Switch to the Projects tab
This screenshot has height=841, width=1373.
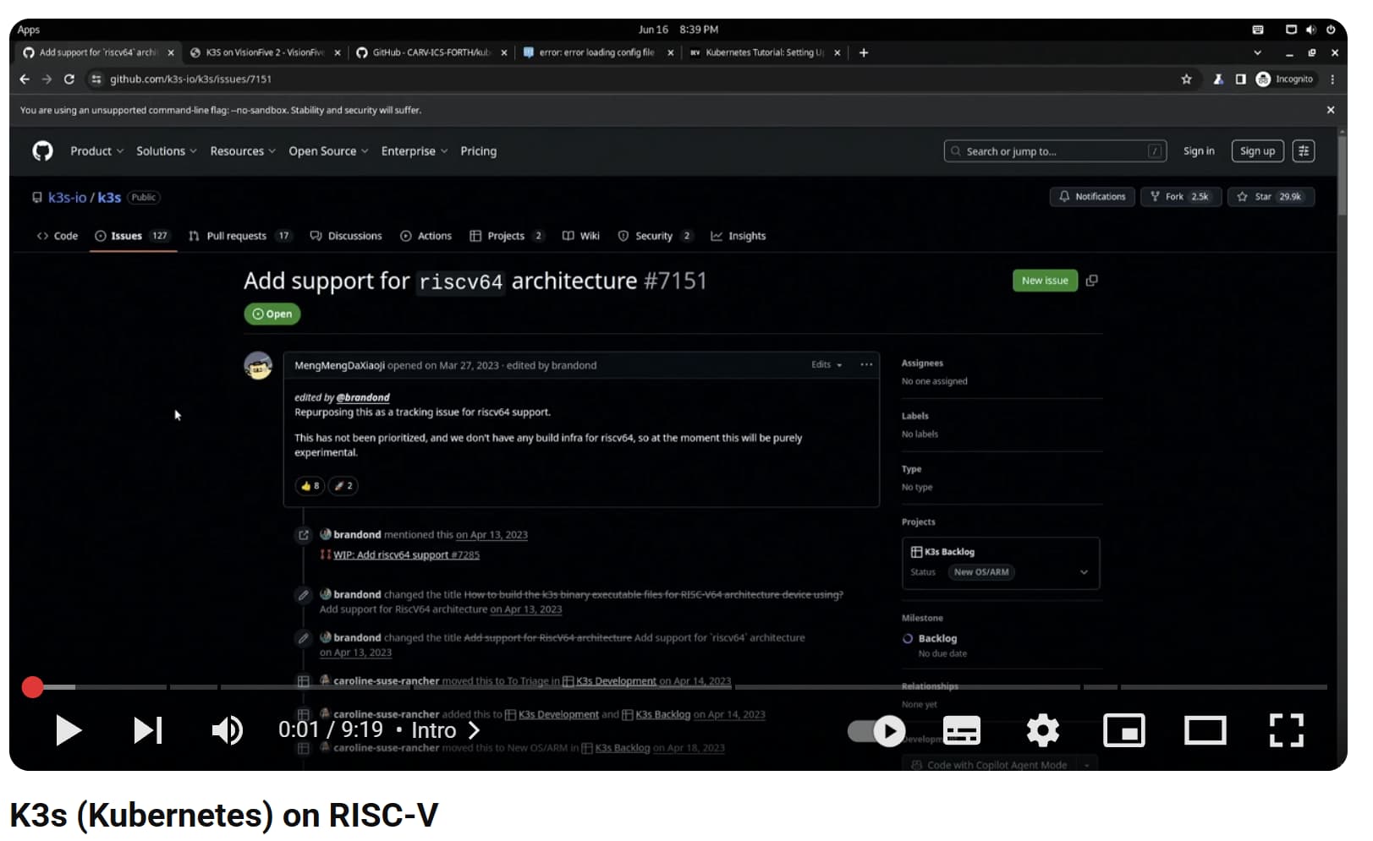(x=507, y=236)
